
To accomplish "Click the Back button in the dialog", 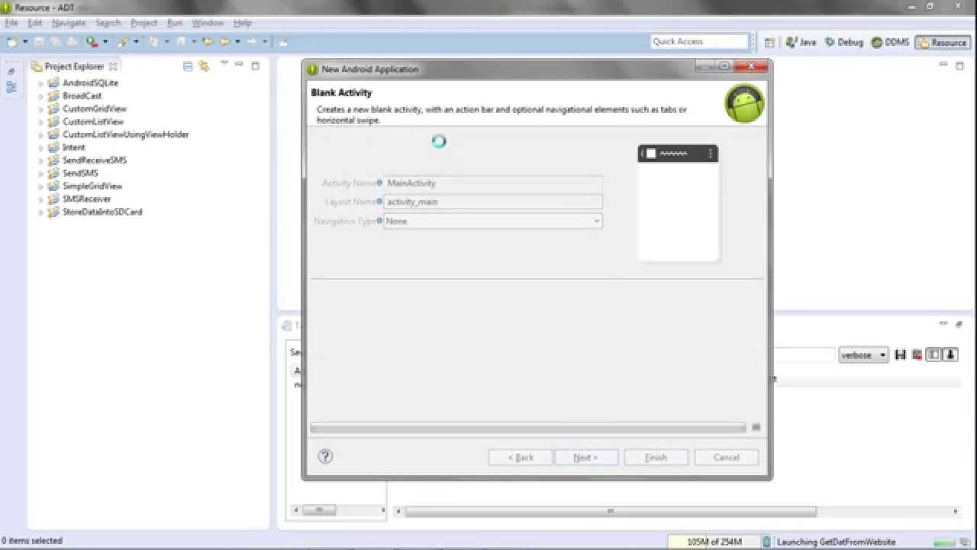I will point(521,458).
